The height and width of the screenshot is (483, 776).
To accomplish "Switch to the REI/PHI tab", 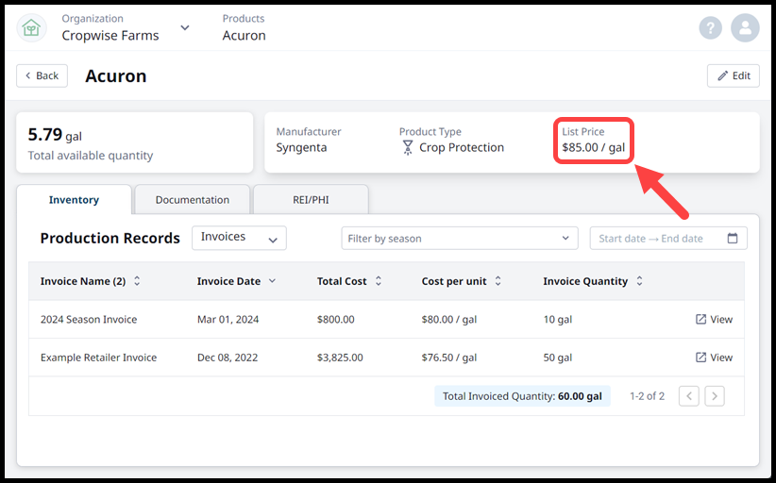I will point(310,200).
